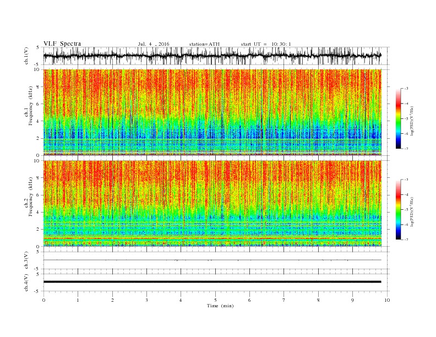Select the date text "Jul. 4, 2016"
Screen dimensions: 436x337
coord(154,44)
